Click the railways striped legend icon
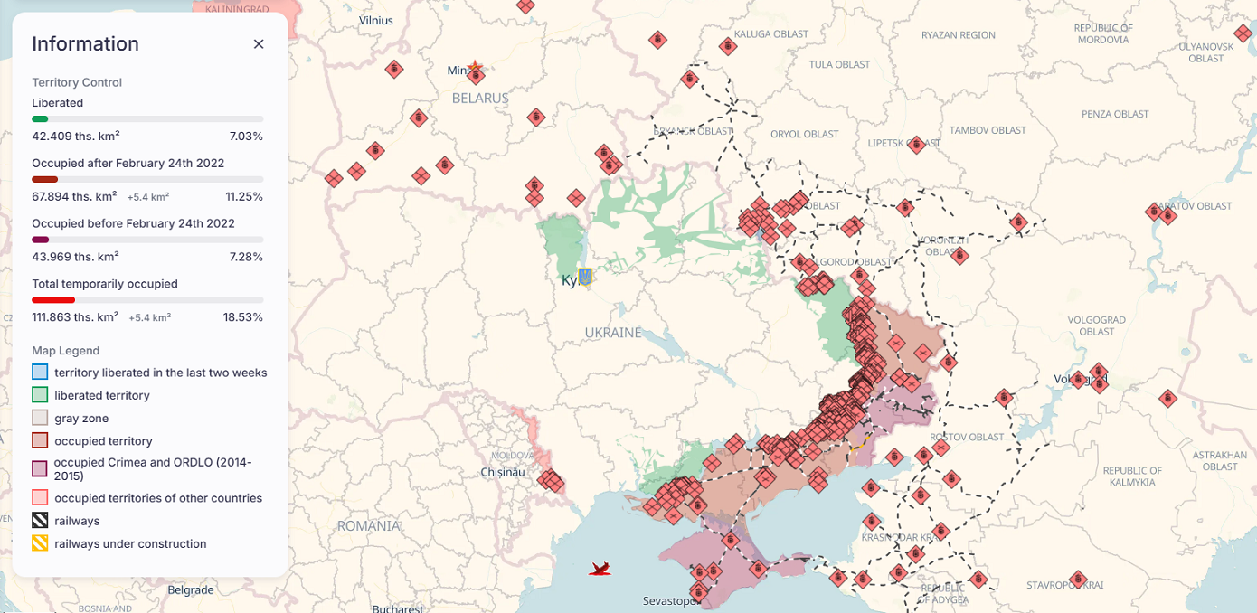The height and width of the screenshot is (613, 1257). 40,521
